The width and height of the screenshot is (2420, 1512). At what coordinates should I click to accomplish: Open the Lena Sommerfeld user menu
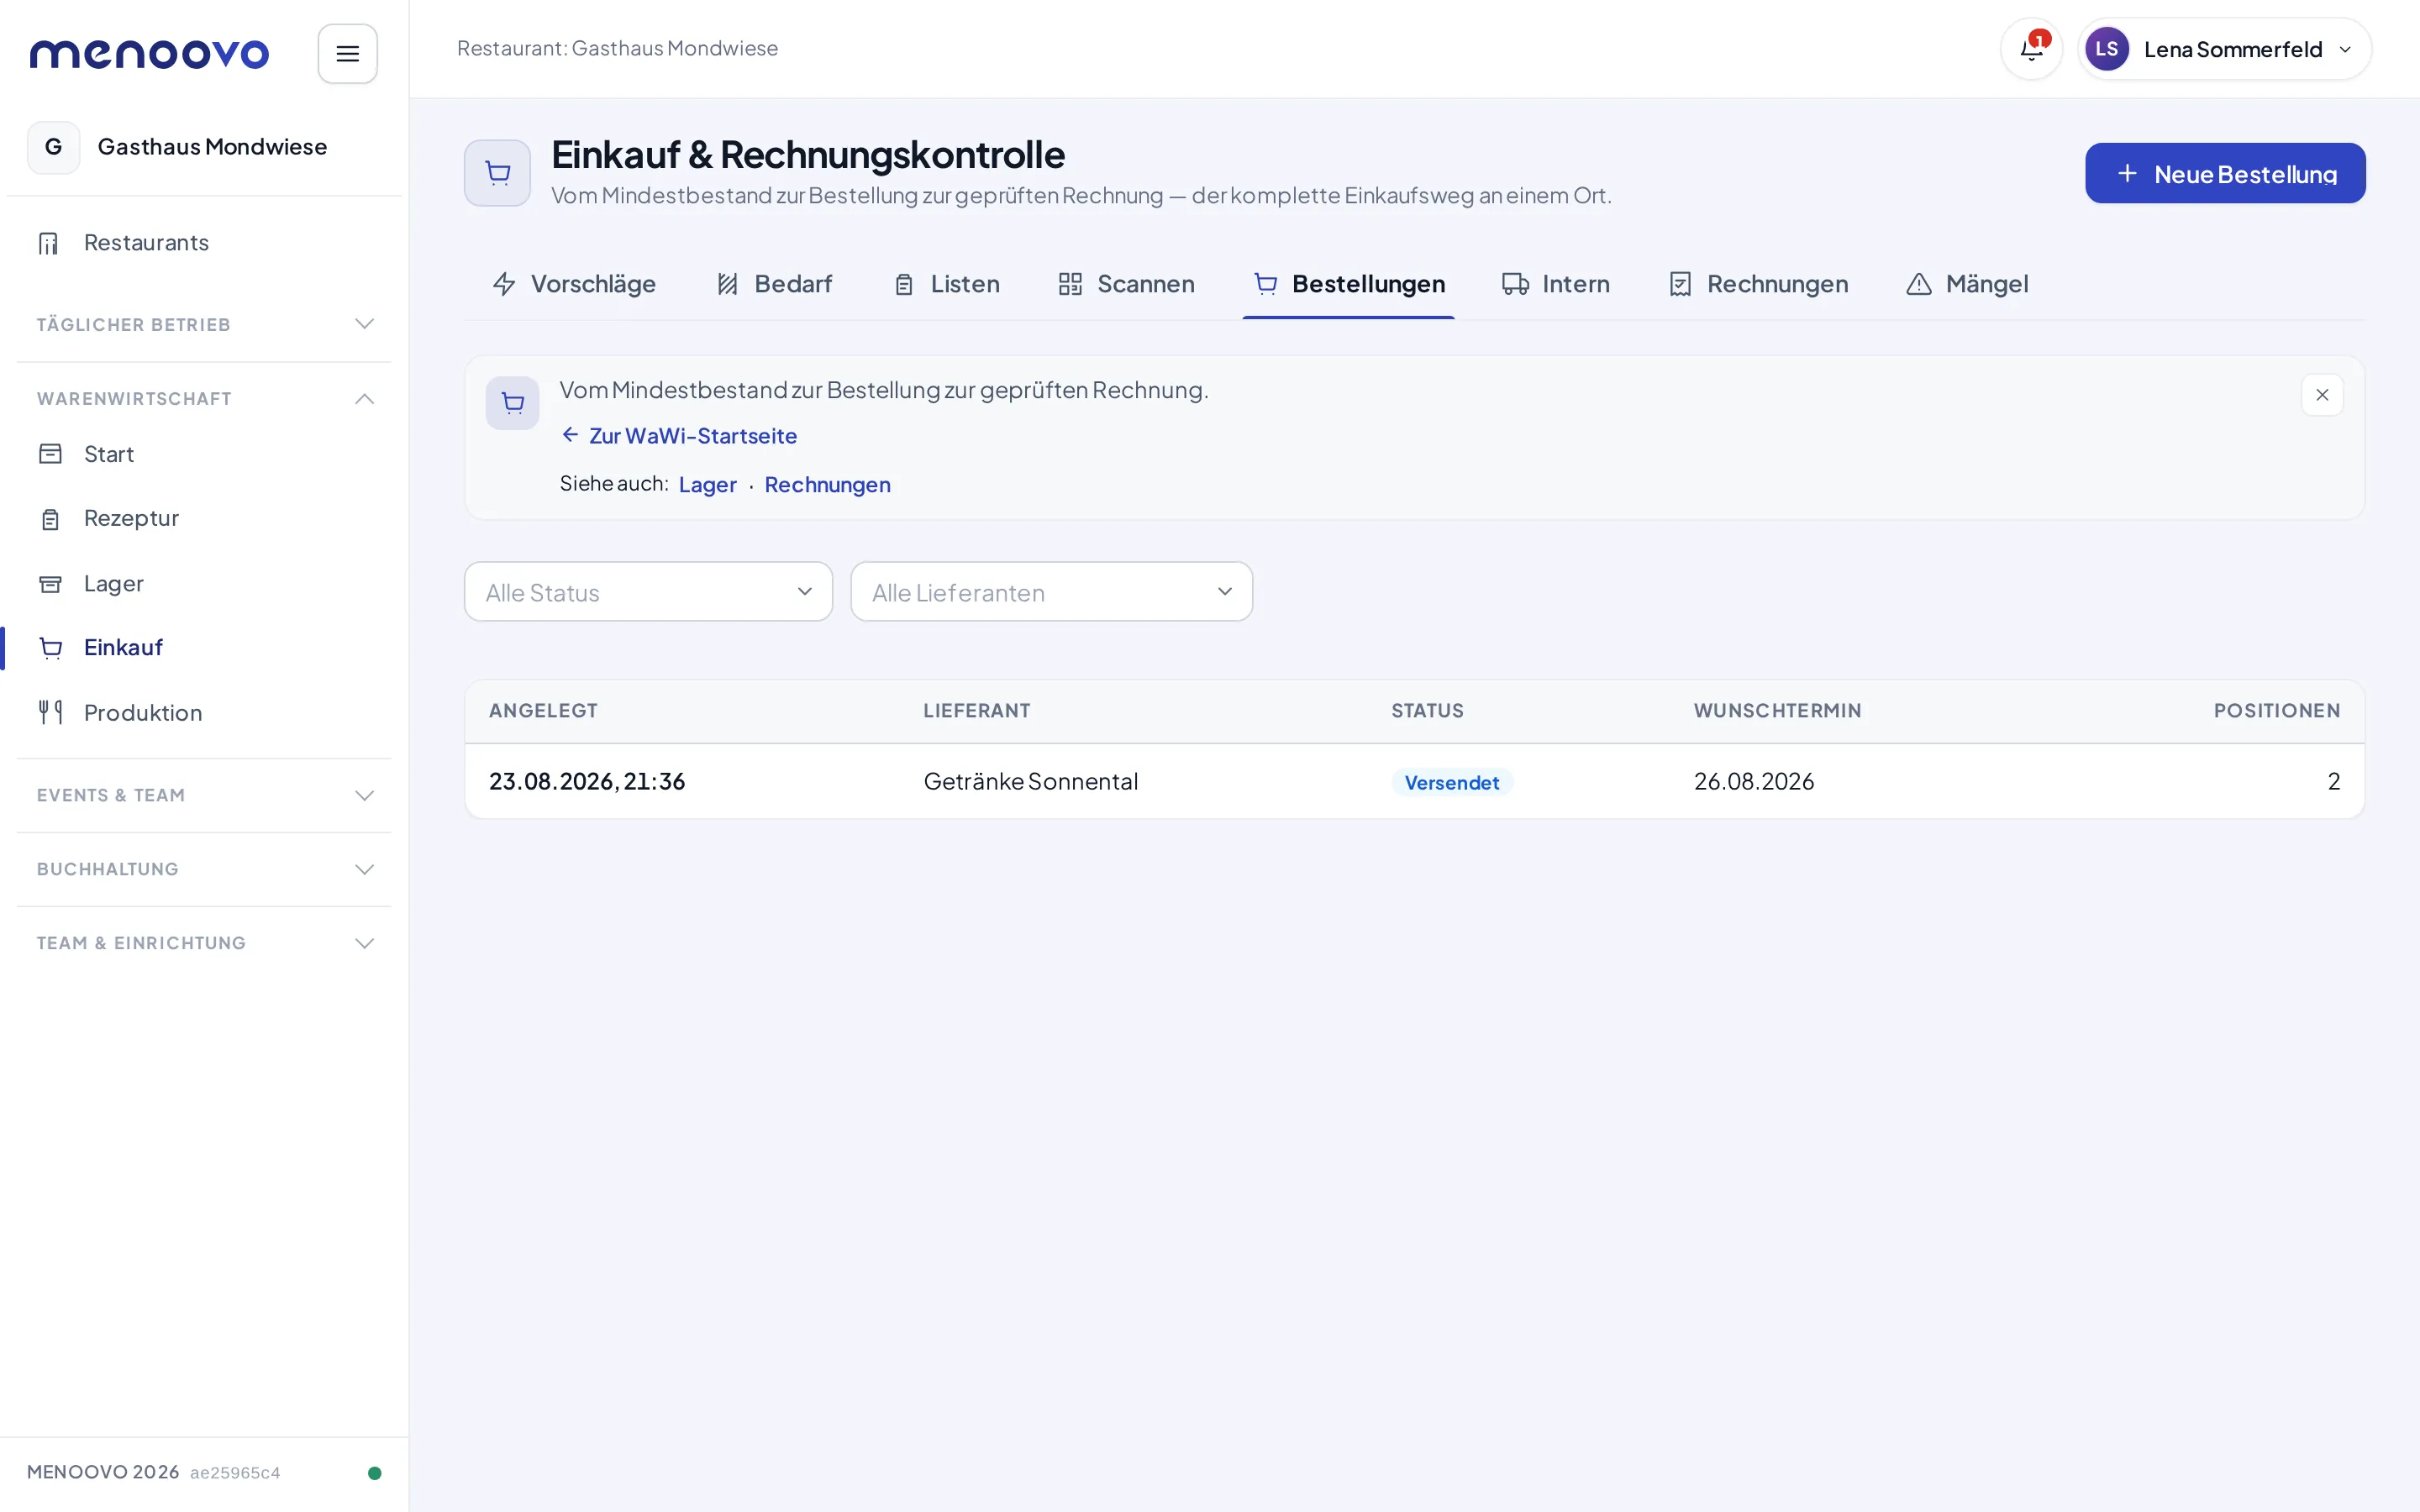click(2224, 49)
